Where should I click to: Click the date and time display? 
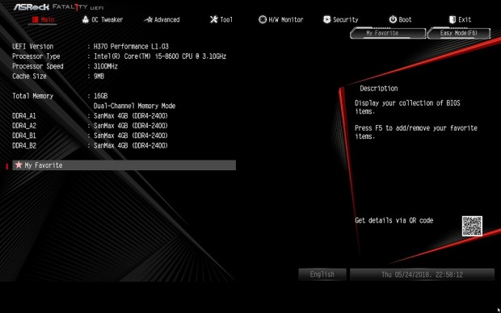tap(422, 274)
